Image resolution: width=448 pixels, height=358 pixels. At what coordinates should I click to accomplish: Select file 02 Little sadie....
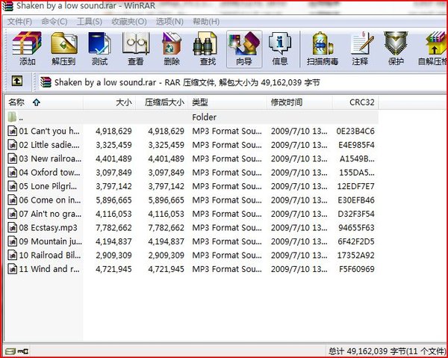[49, 145]
